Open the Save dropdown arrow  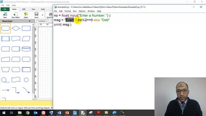point(42,15)
